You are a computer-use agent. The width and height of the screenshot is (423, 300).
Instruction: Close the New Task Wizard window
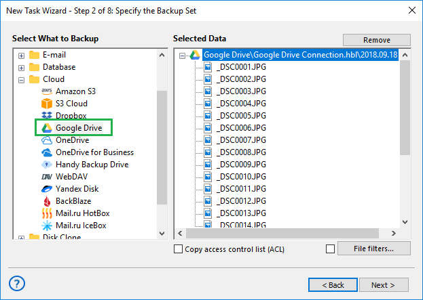tap(412, 10)
